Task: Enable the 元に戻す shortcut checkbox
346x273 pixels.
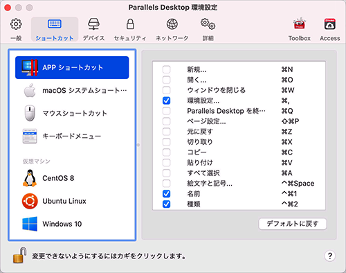Action: pyautogui.click(x=166, y=132)
